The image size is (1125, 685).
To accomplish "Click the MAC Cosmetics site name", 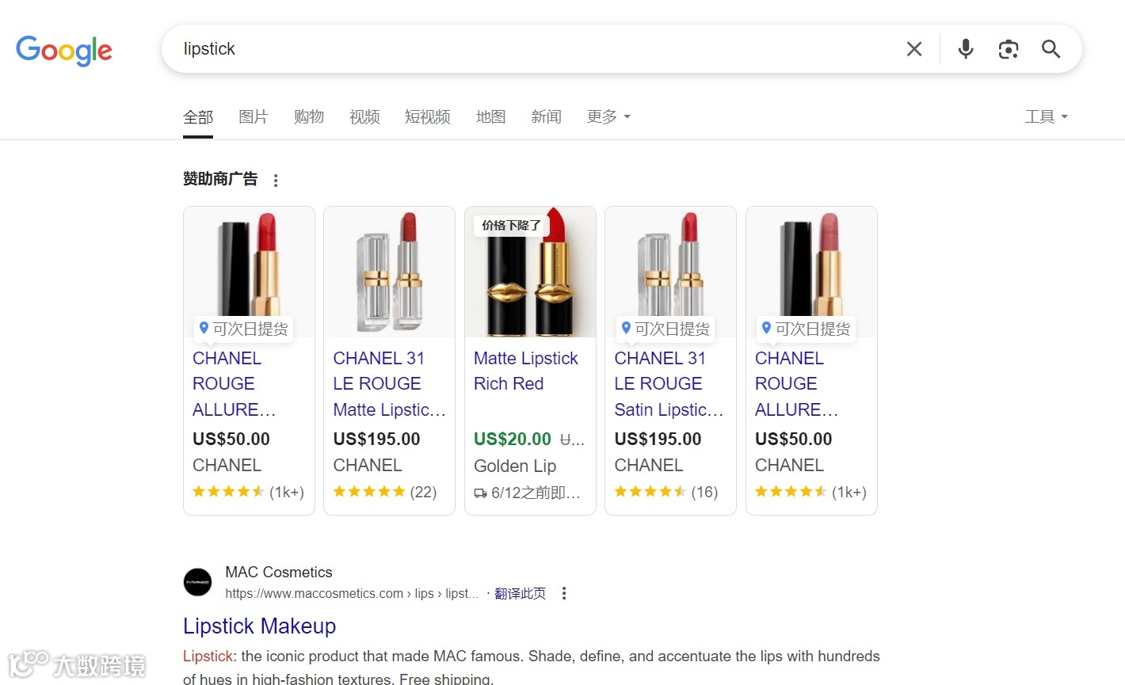I will coord(279,572).
